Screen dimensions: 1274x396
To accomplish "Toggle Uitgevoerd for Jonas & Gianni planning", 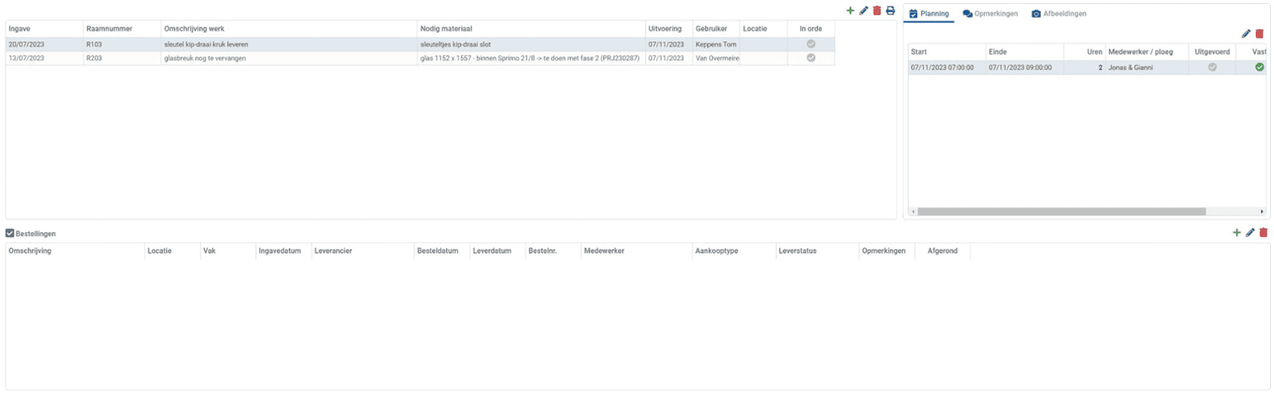I will [1212, 68].
